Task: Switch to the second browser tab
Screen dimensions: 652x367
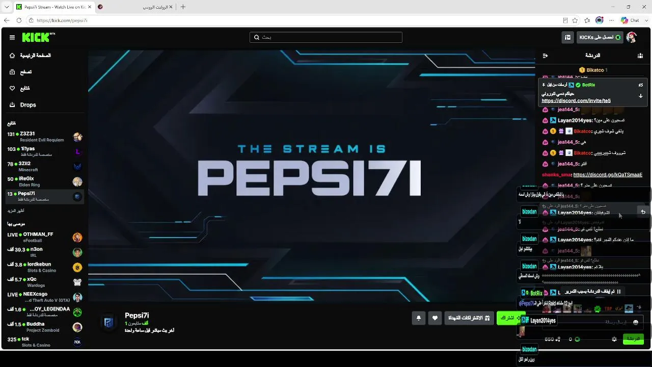Action: pyautogui.click(x=136, y=7)
